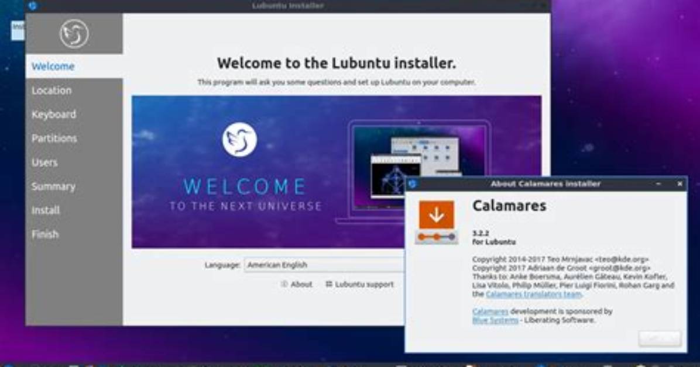
Task: Click the Welcome banner image
Action: coord(337,172)
